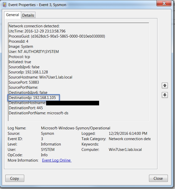Click the highlighted DestinationIp 192.168.1.105 line
This screenshot has width=175, height=189.
tap(34, 98)
